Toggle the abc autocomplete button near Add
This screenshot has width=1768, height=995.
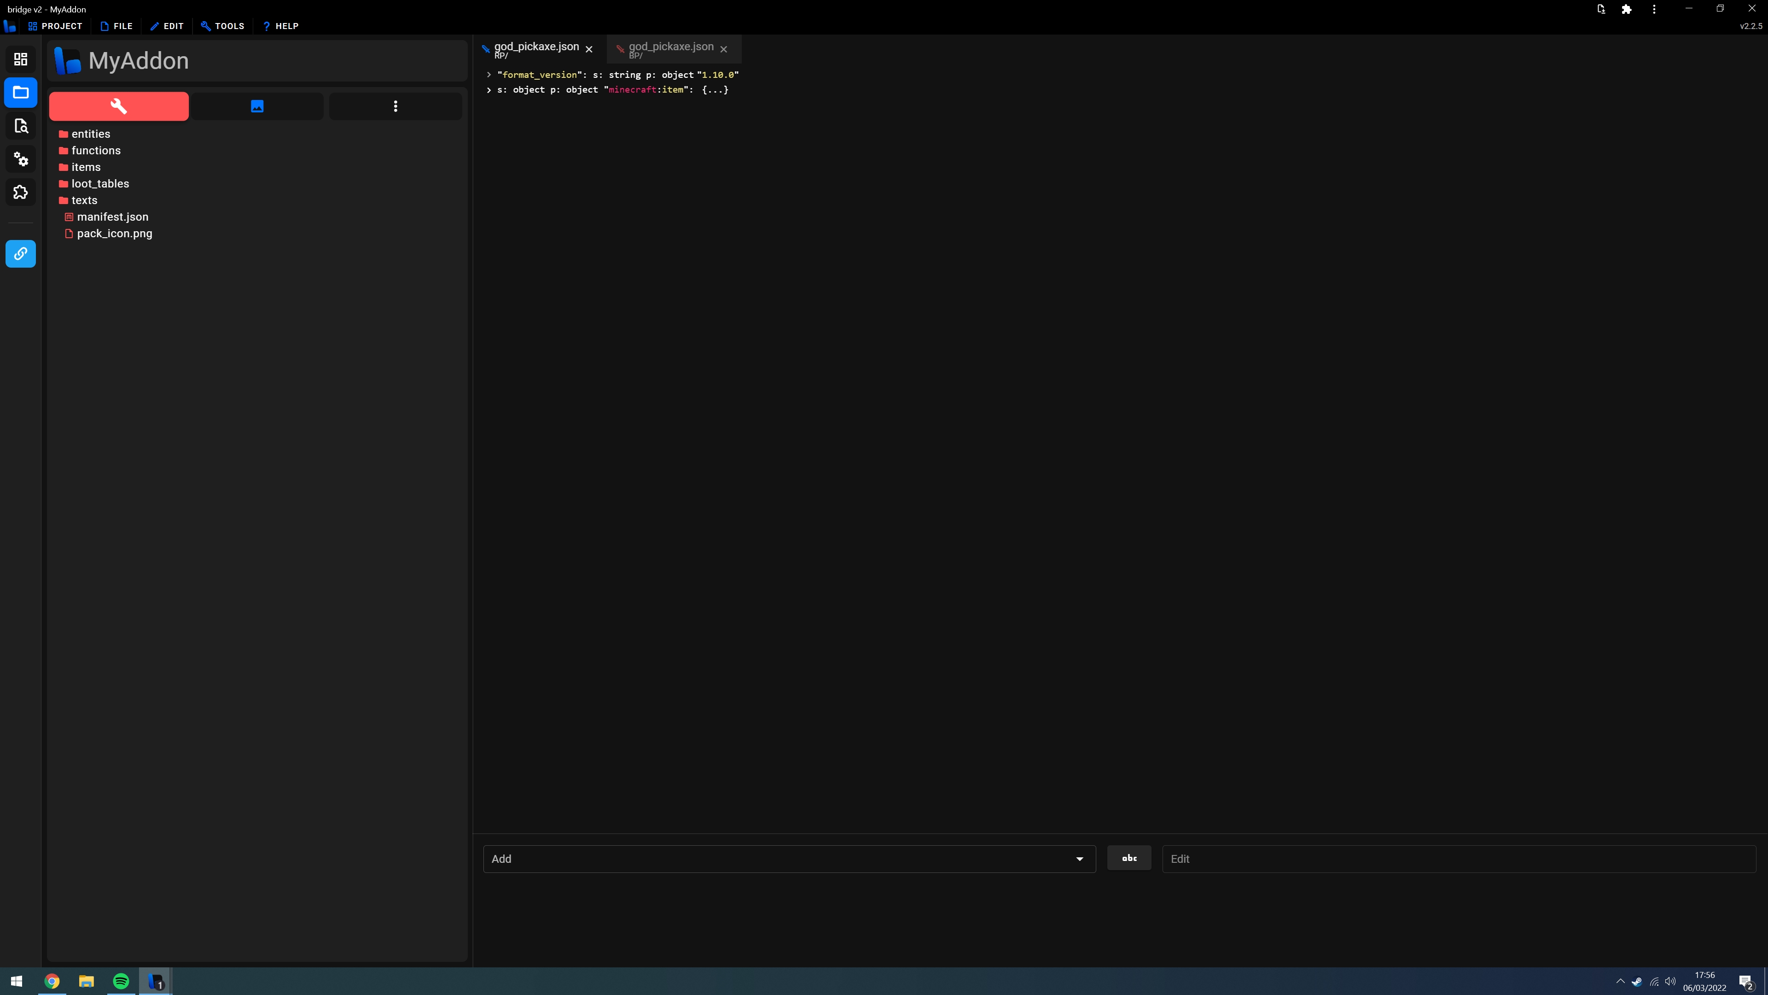(1128, 858)
